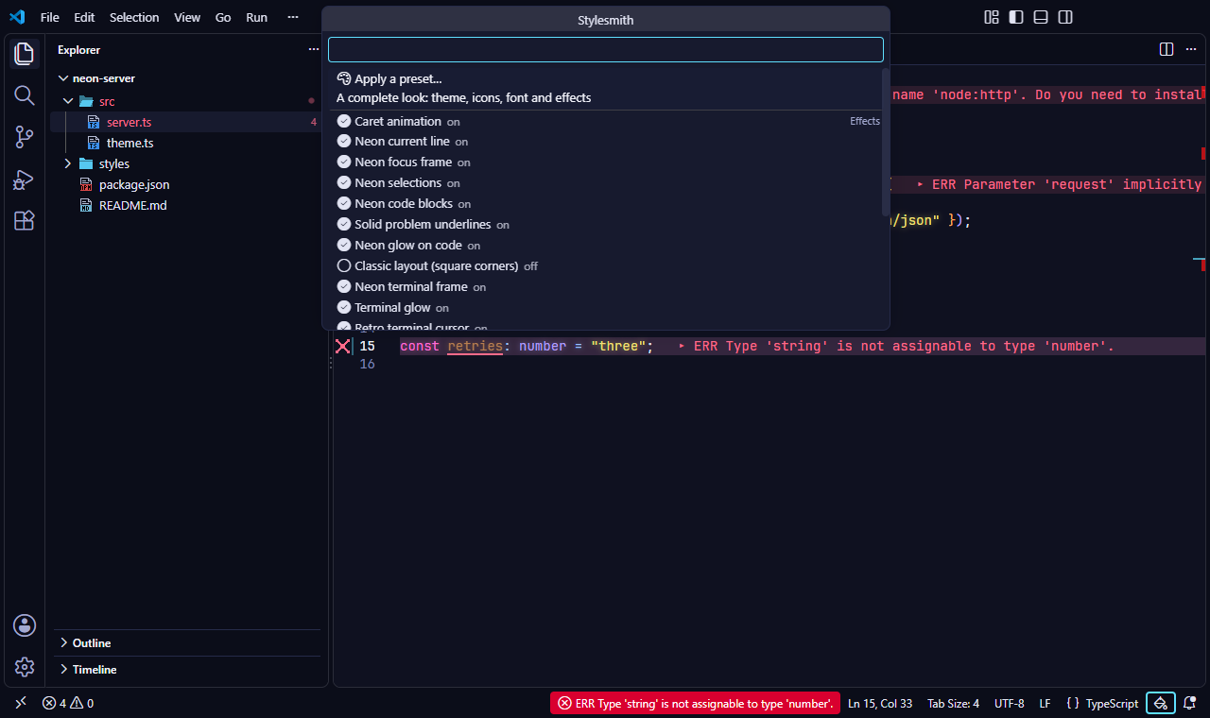Click line number 16 in gutter
1210x718 pixels.
(367, 364)
